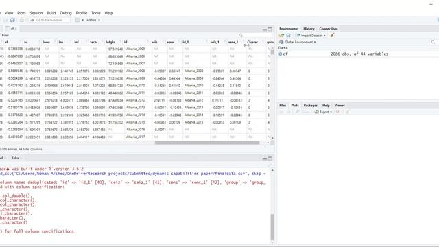Image resolution: width=439 pixels, height=247 pixels.
Task: Expand the df data object
Action: coord(281,54)
